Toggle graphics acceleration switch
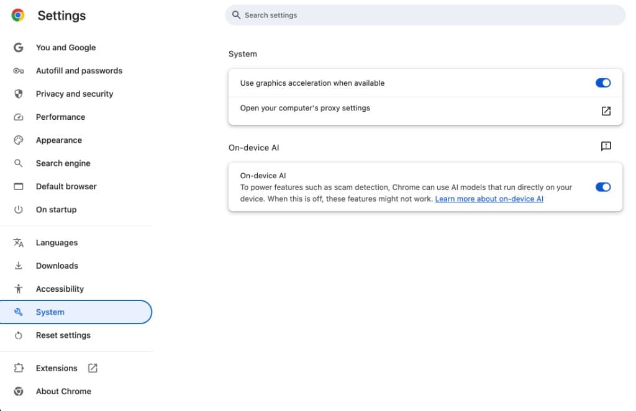 (x=602, y=83)
